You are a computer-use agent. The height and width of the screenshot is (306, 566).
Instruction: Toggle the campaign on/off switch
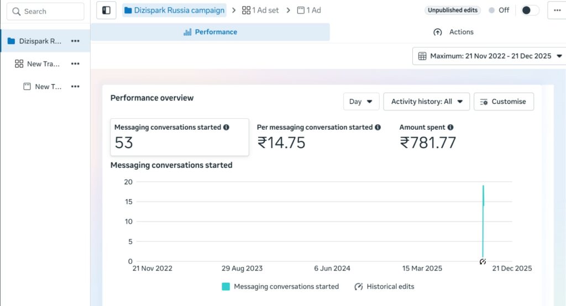(x=530, y=10)
